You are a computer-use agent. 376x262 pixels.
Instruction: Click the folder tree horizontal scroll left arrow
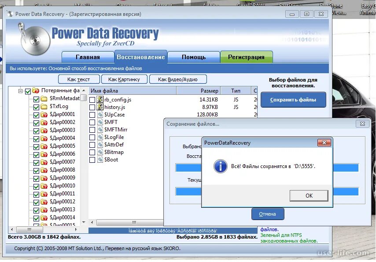coord(12,229)
